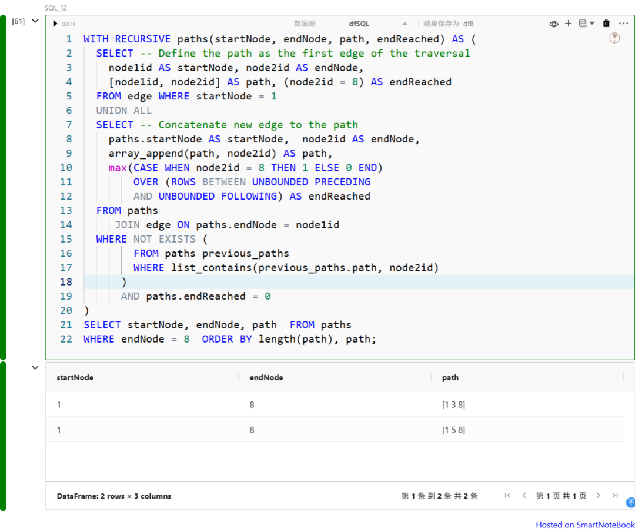
Task: Sort by the startNode column header
Action: 75,377
